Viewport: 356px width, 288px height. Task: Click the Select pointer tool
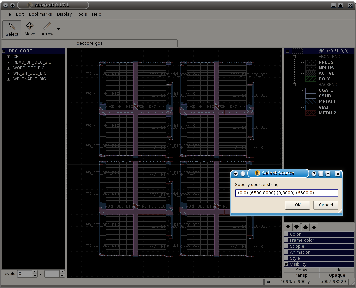click(x=12, y=29)
